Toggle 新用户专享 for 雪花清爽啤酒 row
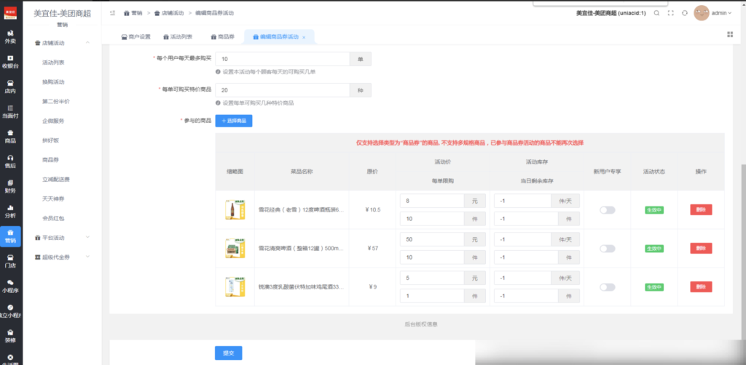Viewport: 746px width, 365px height. point(607,248)
